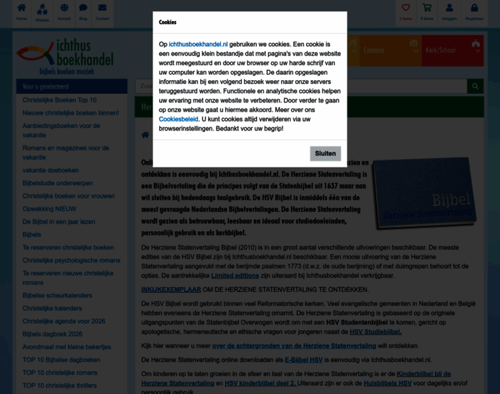Click the search input field
Viewport: 500px width, 394px height.
point(301,86)
